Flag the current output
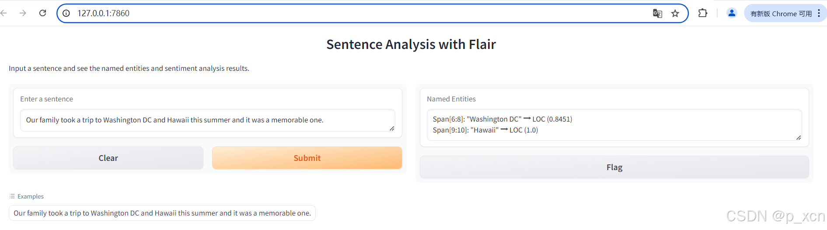The height and width of the screenshot is (230, 827). coord(614,167)
